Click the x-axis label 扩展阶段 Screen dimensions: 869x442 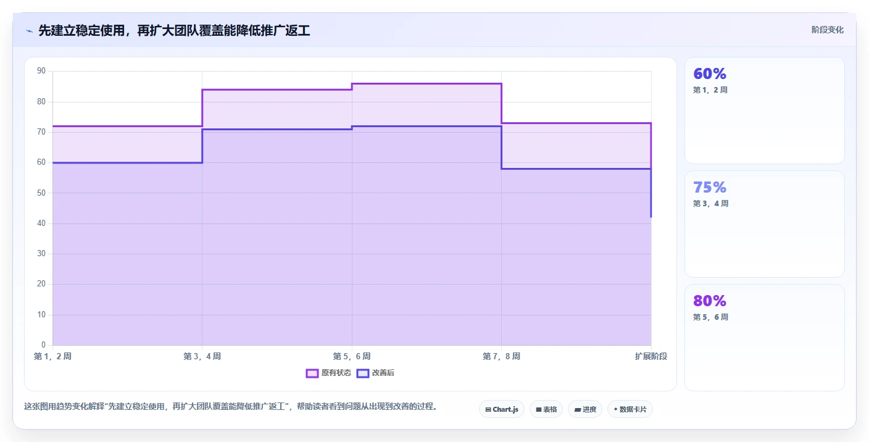[x=651, y=356]
